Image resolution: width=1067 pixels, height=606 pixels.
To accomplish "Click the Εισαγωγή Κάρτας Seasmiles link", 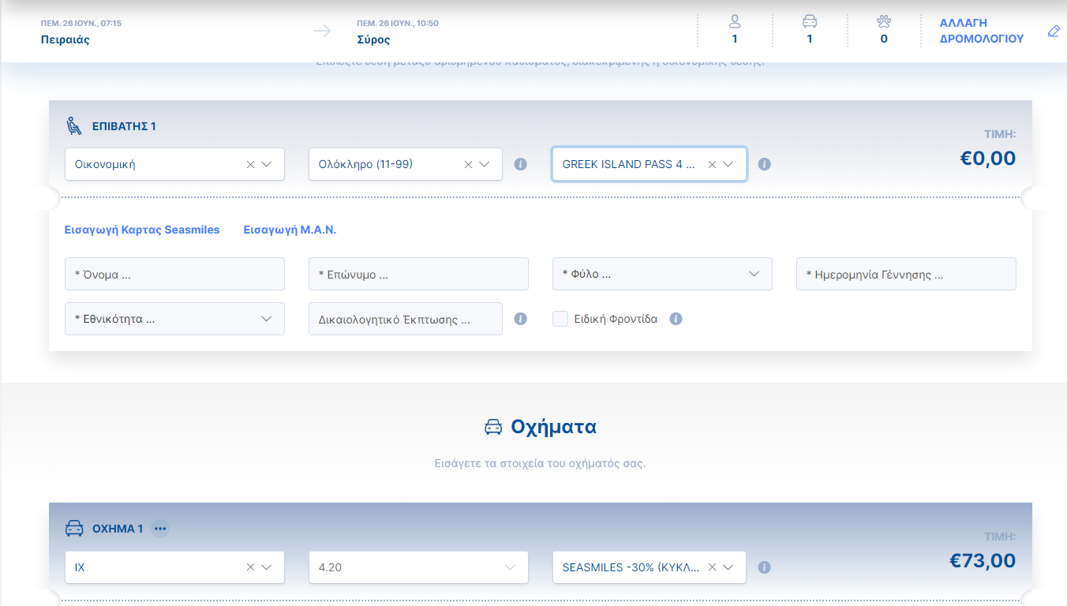I will coord(142,230).
